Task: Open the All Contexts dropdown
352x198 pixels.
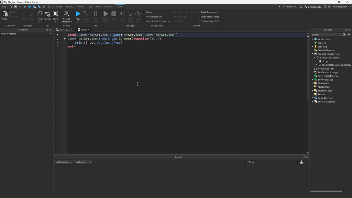Action: (x=83, y=162)
